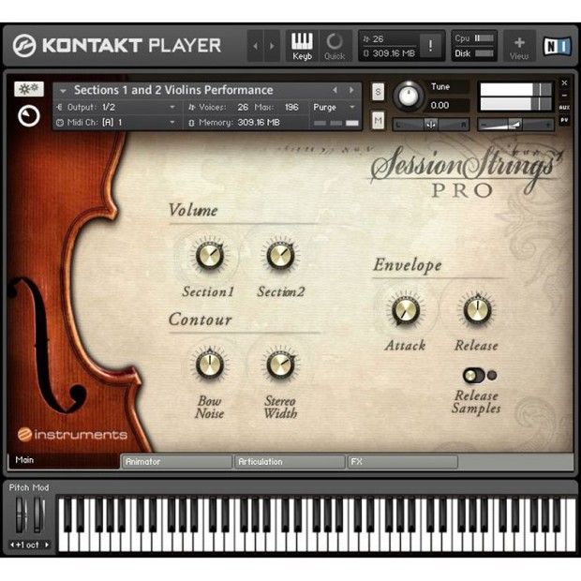The width and height of the screenshot is (581, 581).
Task: Toggle the AUX sends button
Action: point(564,108)
